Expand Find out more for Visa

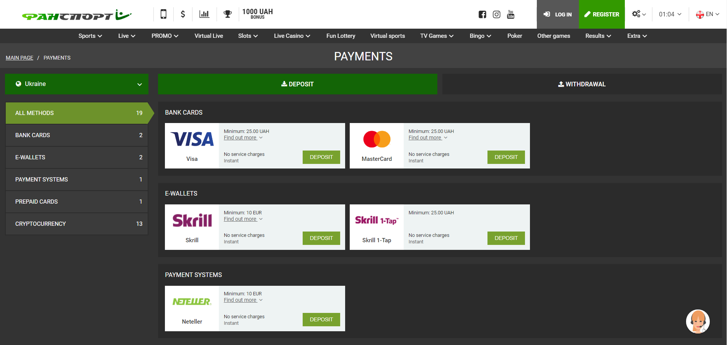tap(243, 138)
